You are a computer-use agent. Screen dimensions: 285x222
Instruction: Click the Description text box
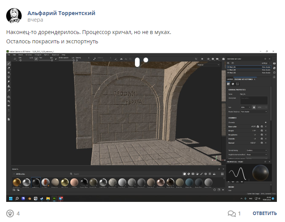point(254,100)
